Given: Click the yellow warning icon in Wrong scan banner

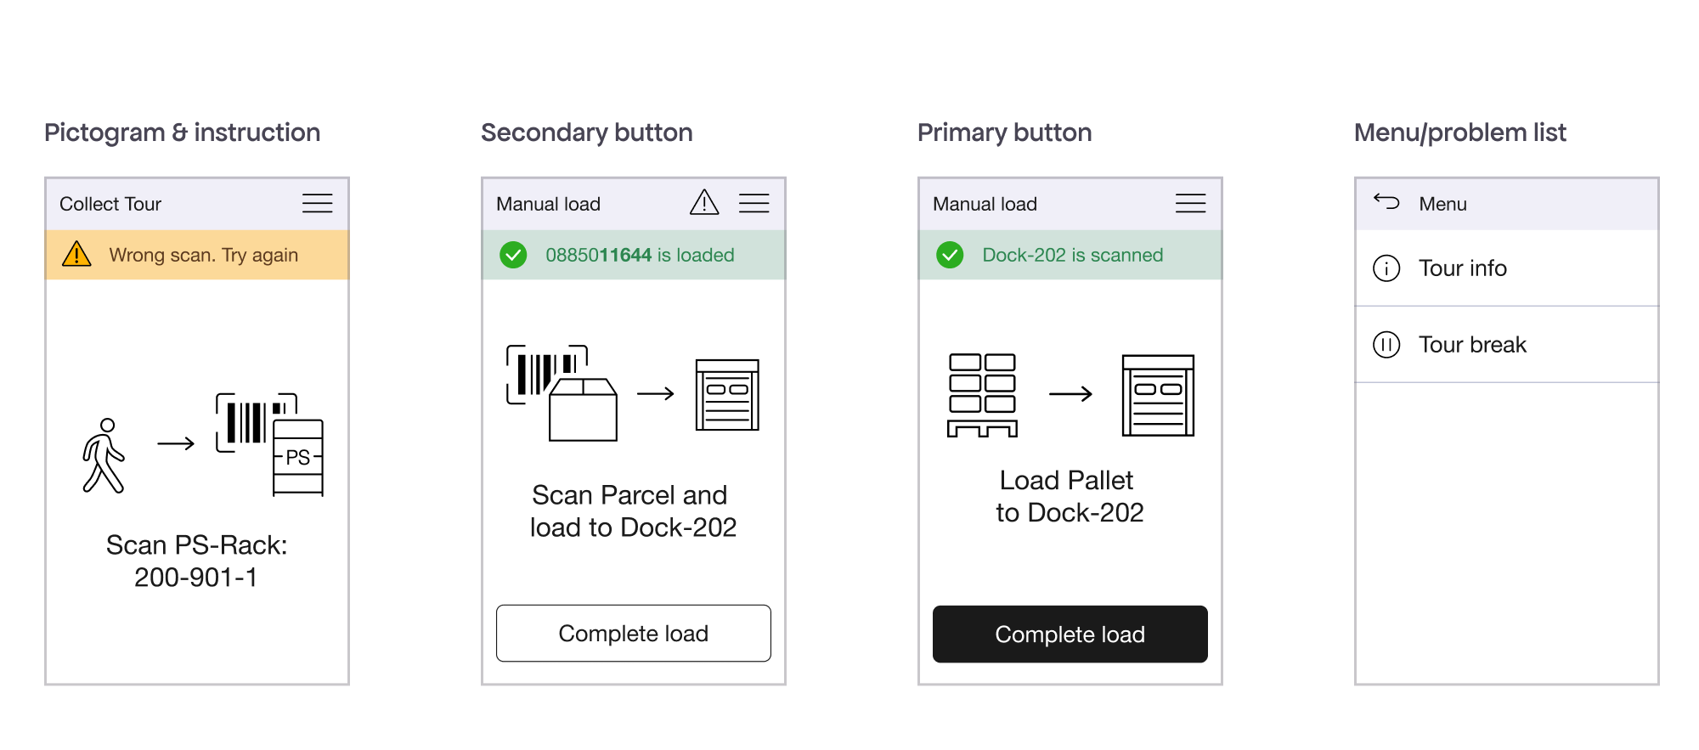Looking at the screenshot, I should 77,255.
